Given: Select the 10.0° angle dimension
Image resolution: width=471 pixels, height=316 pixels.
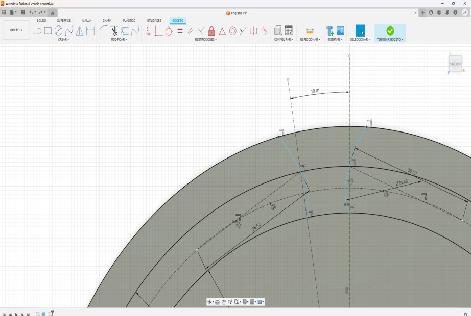Looking at the screenshot, I should pyautogui.click(x=315, y=91).
